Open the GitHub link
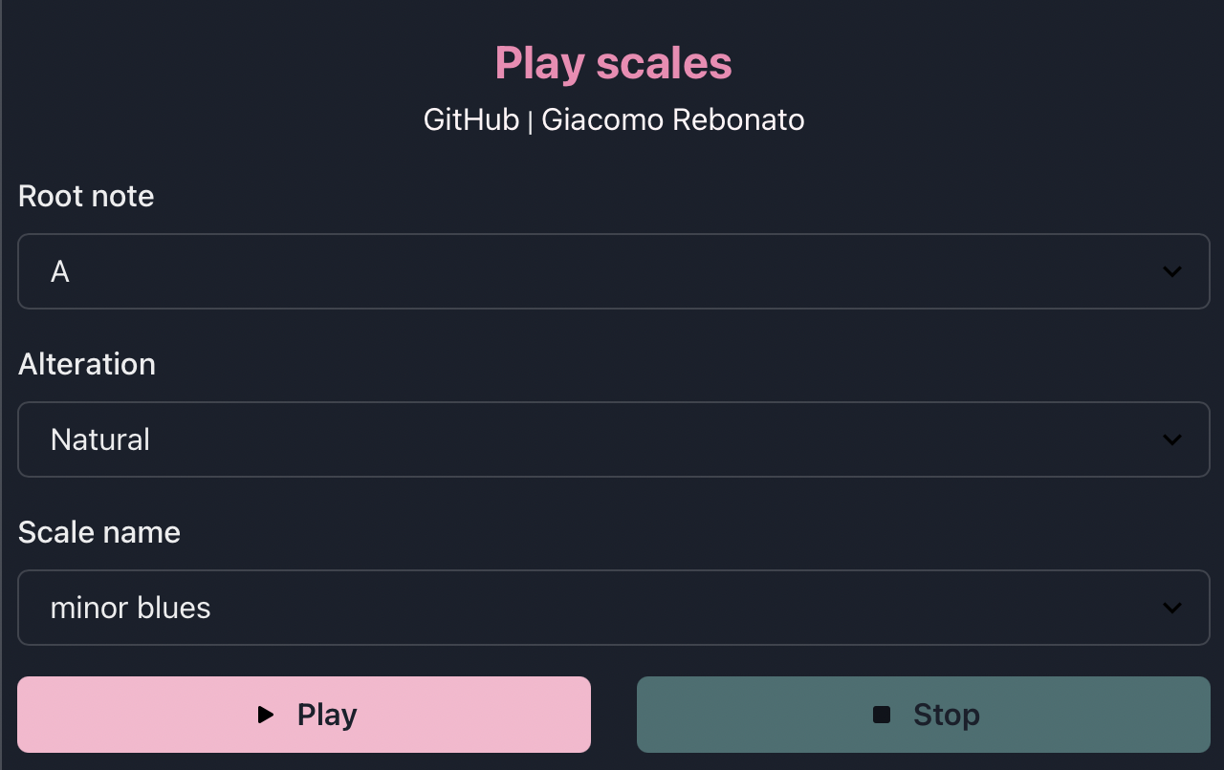 (471, 119)
